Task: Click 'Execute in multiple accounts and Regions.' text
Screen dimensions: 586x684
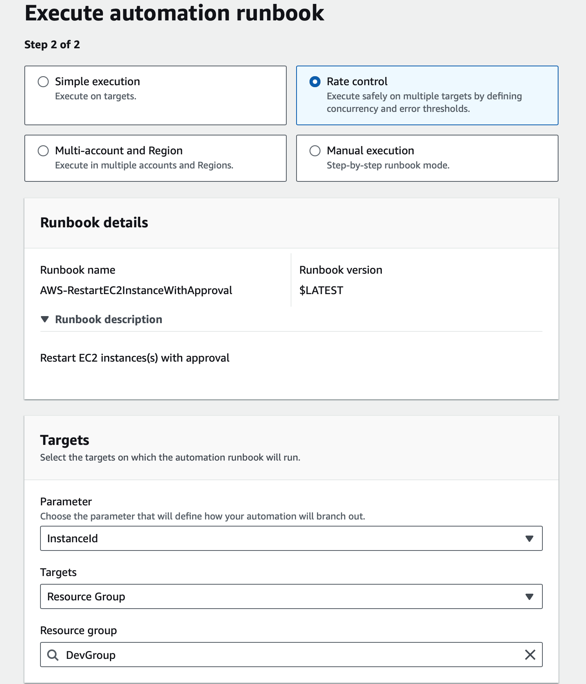Action: 144,165
